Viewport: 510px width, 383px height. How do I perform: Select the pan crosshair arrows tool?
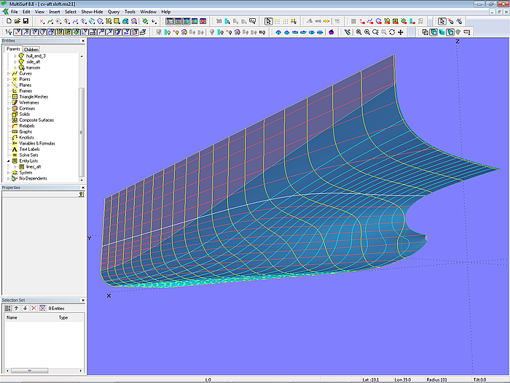click(x=401, y=32)
